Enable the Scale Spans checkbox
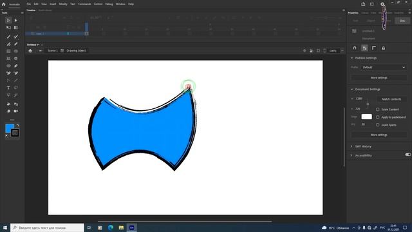The width and height of the screenshot is (412, 232). pos(378,125)
